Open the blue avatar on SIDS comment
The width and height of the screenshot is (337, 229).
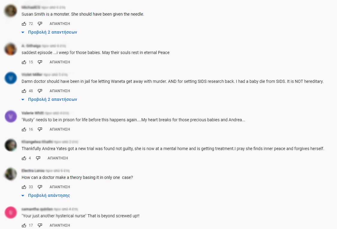coord(11,78)
